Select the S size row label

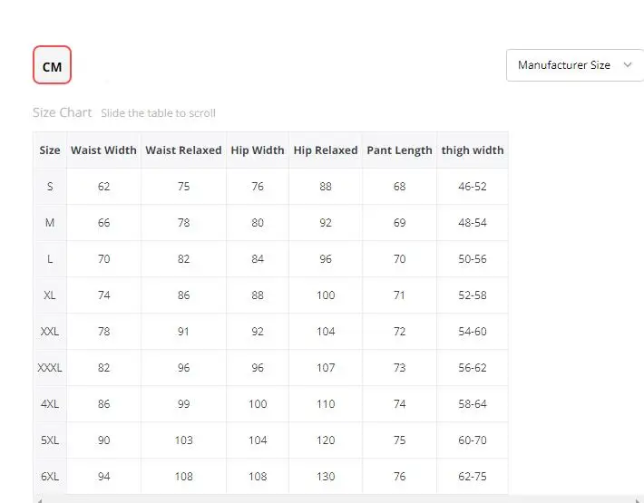pyautogui.click(x=50, y=187)
